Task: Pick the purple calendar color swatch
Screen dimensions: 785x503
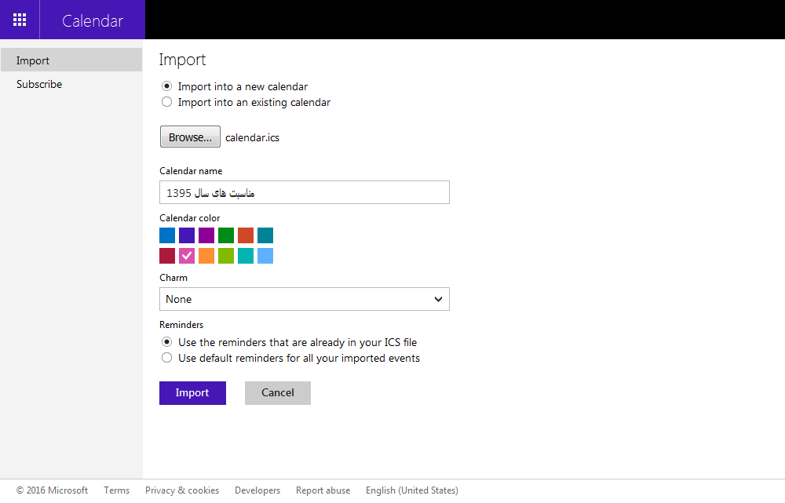Action: 206,235
